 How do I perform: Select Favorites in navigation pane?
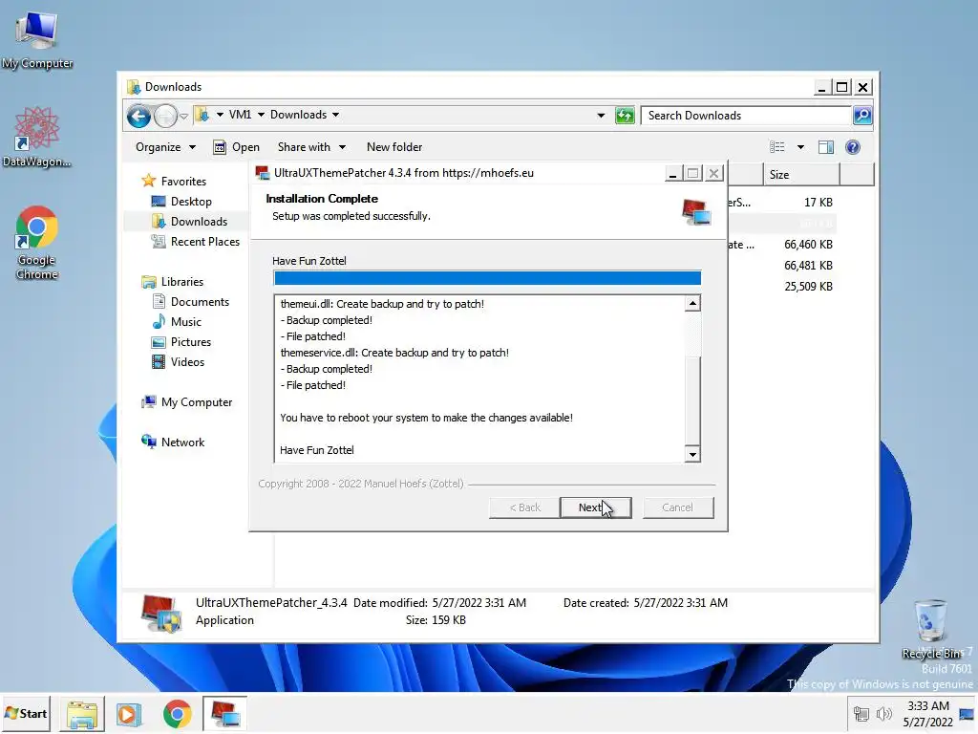pos(175,181)
